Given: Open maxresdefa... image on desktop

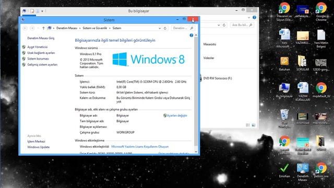Looking at the screenshot, I should [321, 119].
